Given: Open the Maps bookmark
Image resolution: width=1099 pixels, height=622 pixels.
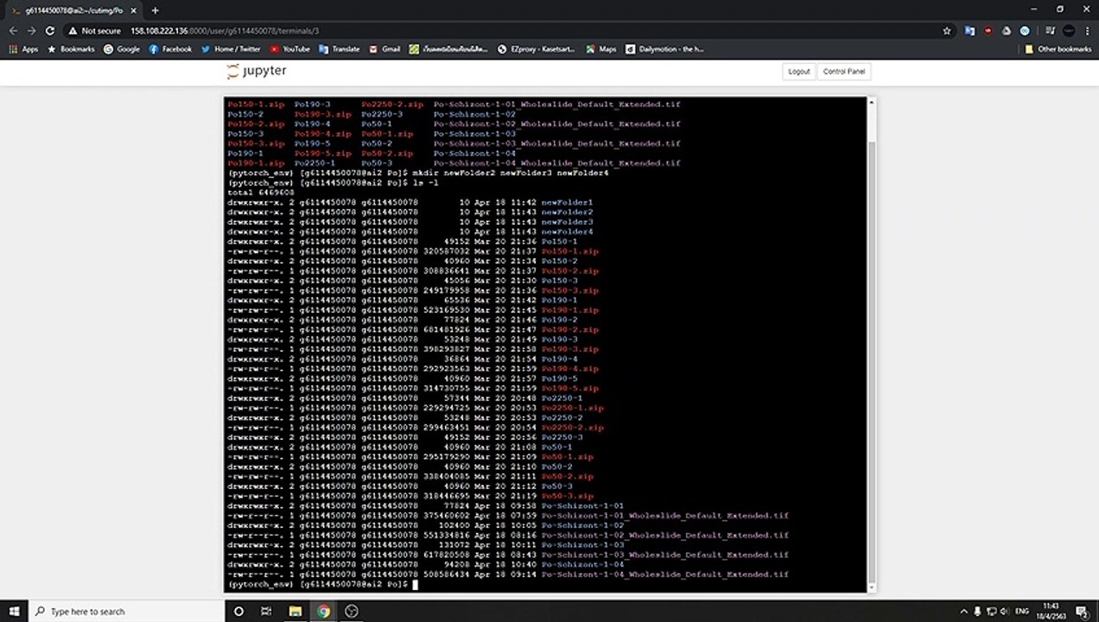Looking at the screenshot, I should (x=601, y=49).
